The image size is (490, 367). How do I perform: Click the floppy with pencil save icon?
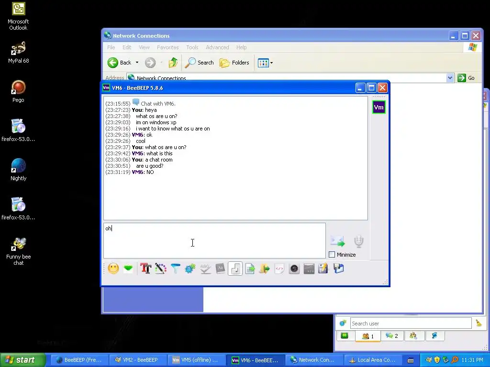(323, 269)
